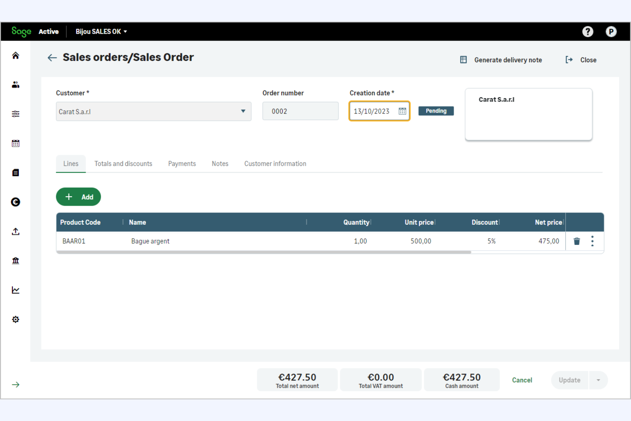Screen dimensions: 631x421
Task: Open the Update button dropdown arrow
Action: [599, 380]
